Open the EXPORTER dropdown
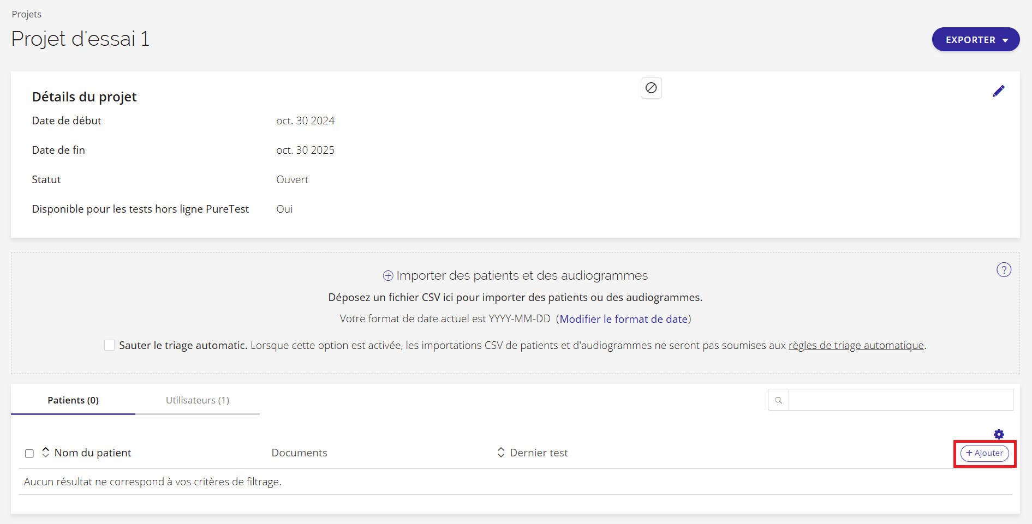The width and height of the screenshot is (1032, 524). [x=976, y=40]
